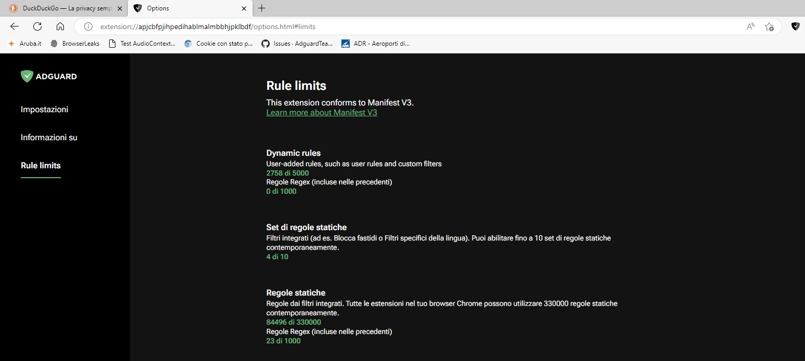Open a new tab with the plus button
This screenshot has height=361, width=805.
point(261,8)
